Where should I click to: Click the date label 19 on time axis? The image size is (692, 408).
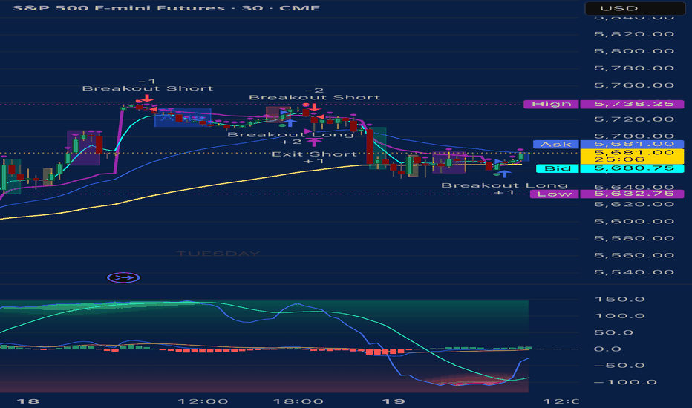(394, 401)
